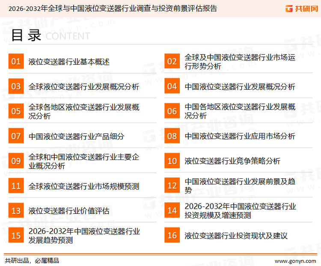This screenshot has height=266, width=321.
Task: Click the orange 09 number box
Action: click(16, 161)
